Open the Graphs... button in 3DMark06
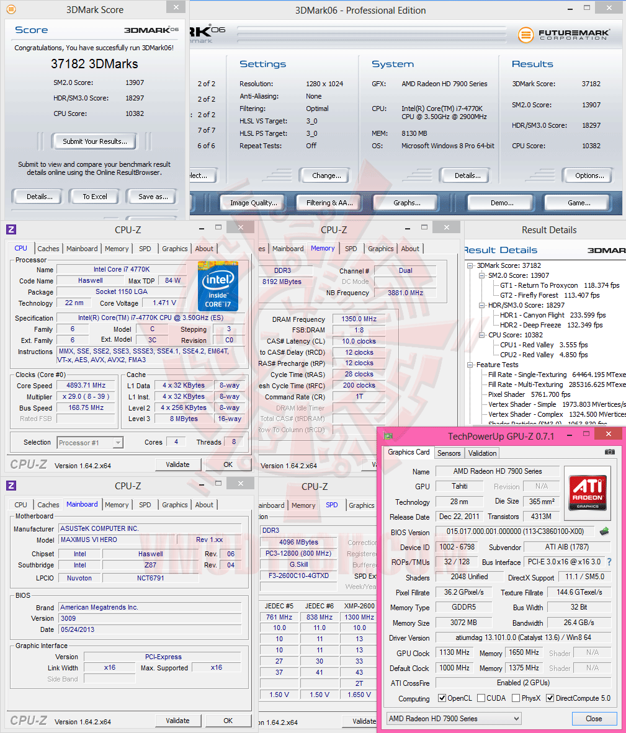Image resolution: width=626 pixels, height=733 pixels. click(x=406, y=203)
